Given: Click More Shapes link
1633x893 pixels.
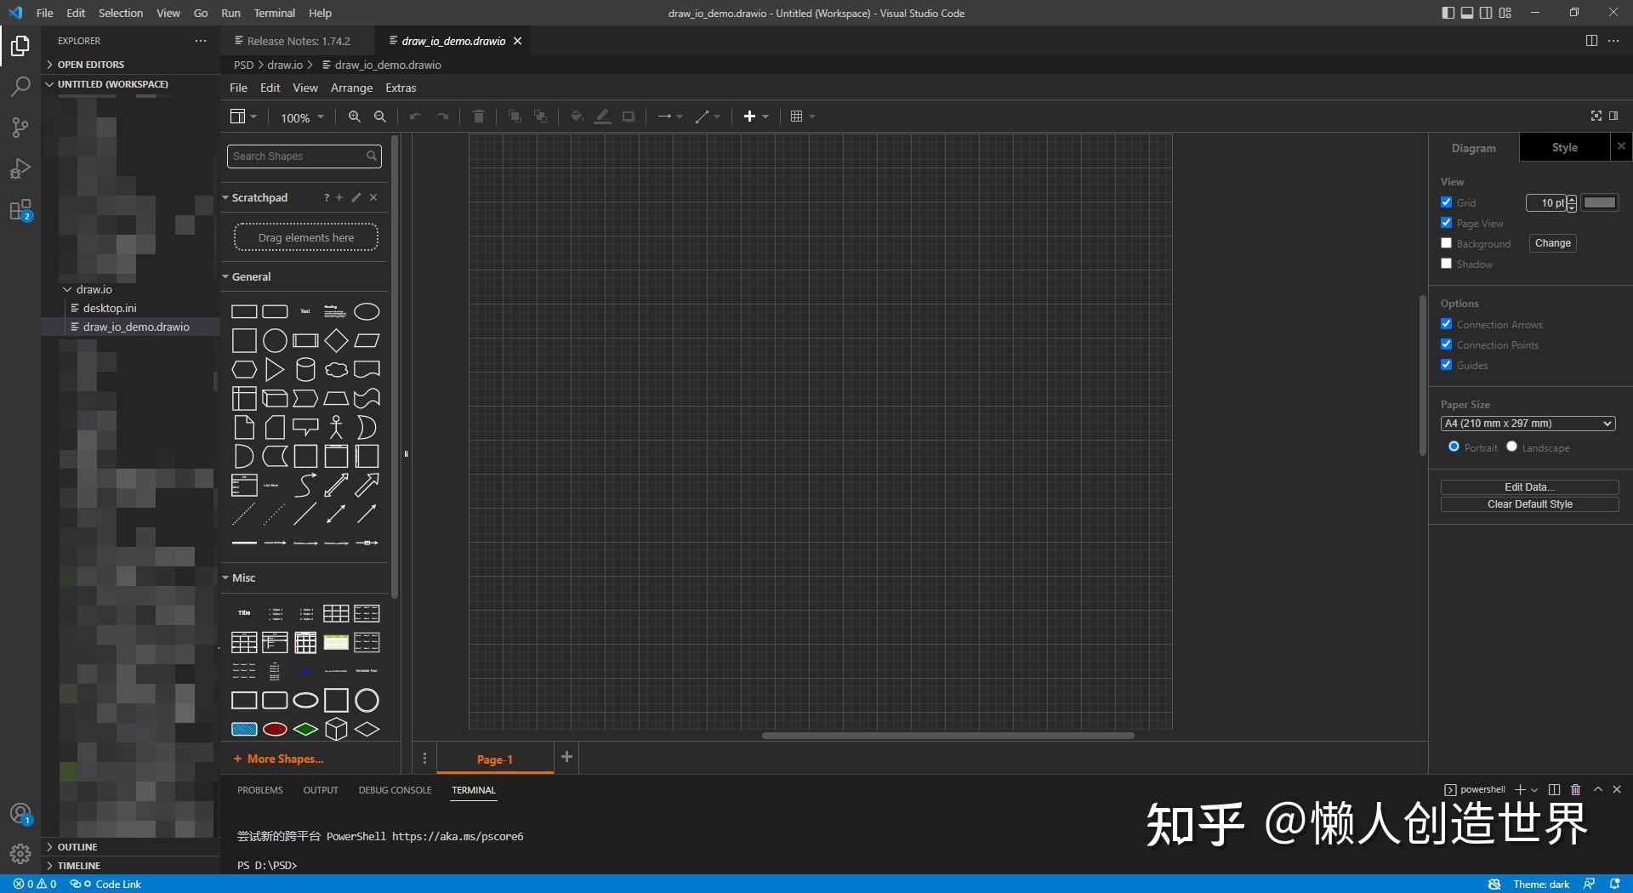Looking at the screenshot, I should (x=278, y=758).
